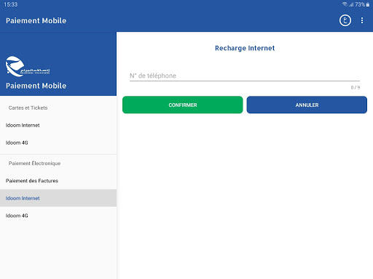Focus the N° de téléphone field
The height and width of the screenshot is (279, 373).
point(245,76)
